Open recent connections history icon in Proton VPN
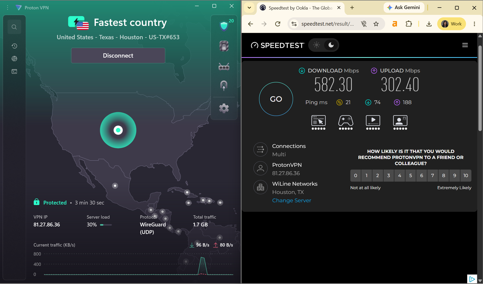The width and height of the screenshot is (483, 284). click(14, 46)
